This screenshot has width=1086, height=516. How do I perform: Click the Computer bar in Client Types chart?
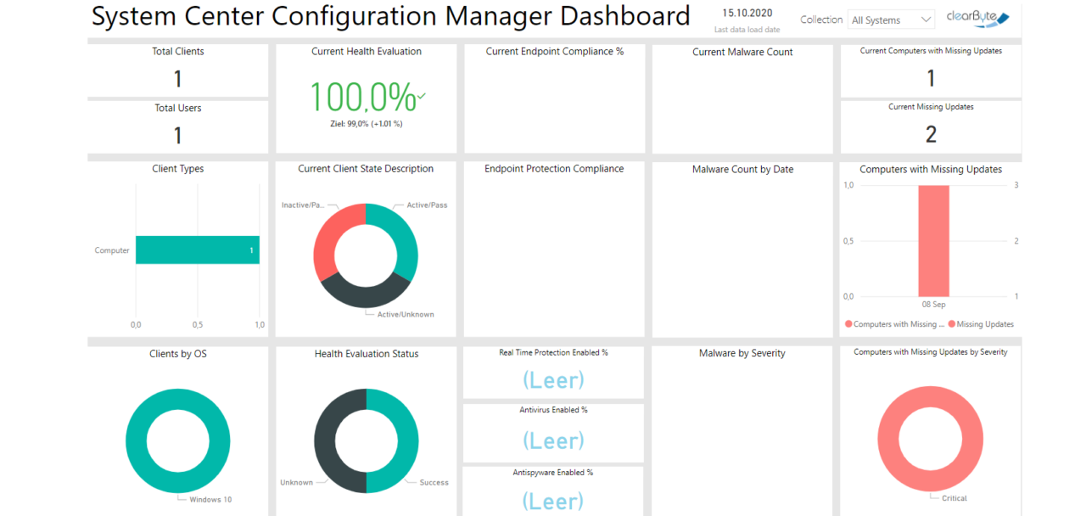pos(197,250)
